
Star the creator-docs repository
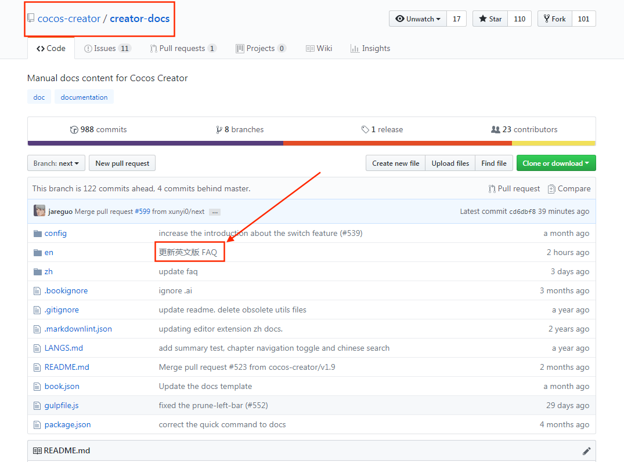coord(490,19)
